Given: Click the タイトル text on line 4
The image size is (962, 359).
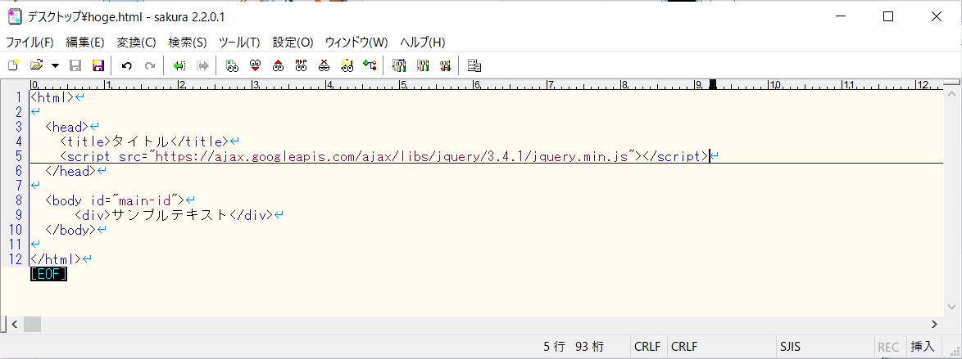Looking at the screenshot, I should point(140,141).
